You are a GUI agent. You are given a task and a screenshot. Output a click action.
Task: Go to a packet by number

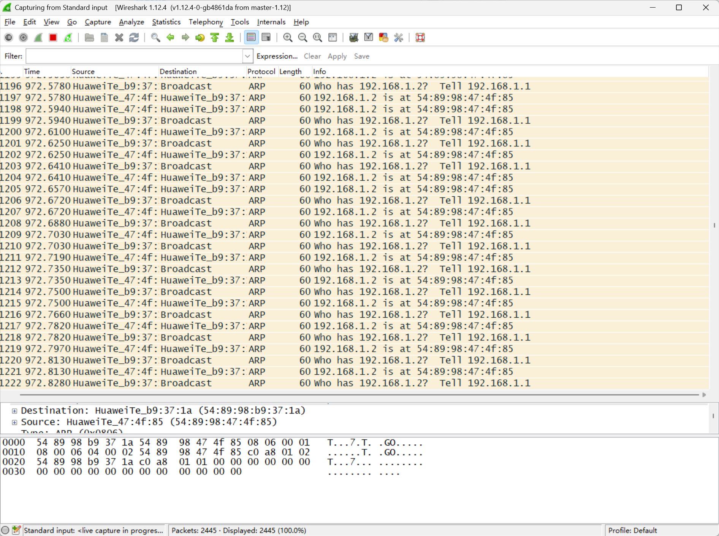click(x=200, y=37)
